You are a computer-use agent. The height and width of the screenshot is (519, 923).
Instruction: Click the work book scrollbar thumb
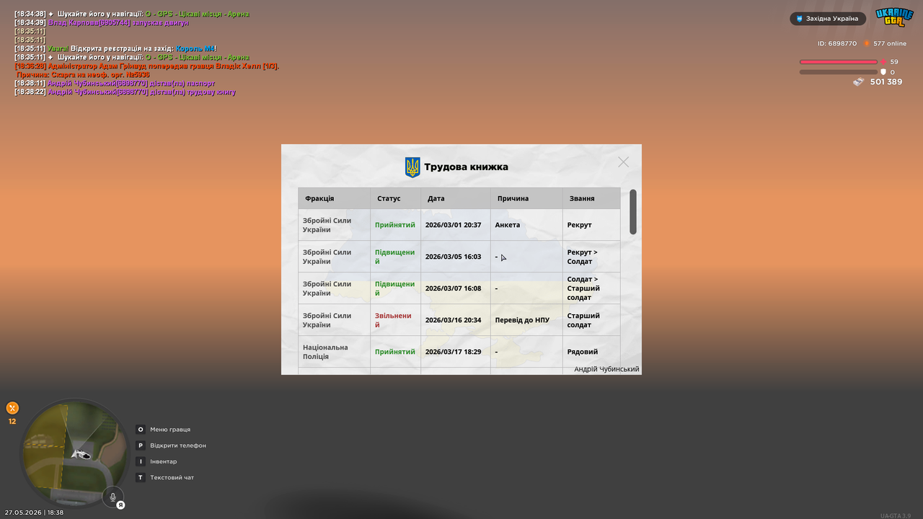pos(633,212)
